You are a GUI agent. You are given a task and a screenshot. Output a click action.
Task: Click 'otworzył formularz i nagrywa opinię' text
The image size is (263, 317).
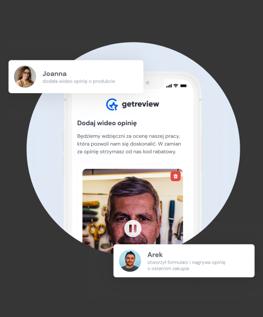click(x=186, y=262)
